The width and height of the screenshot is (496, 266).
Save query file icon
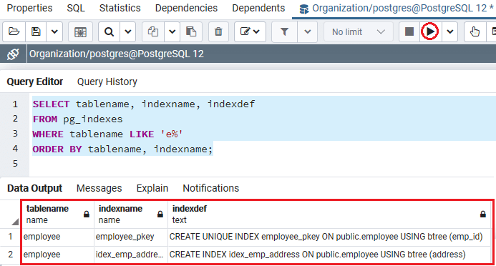pos(36,31)
